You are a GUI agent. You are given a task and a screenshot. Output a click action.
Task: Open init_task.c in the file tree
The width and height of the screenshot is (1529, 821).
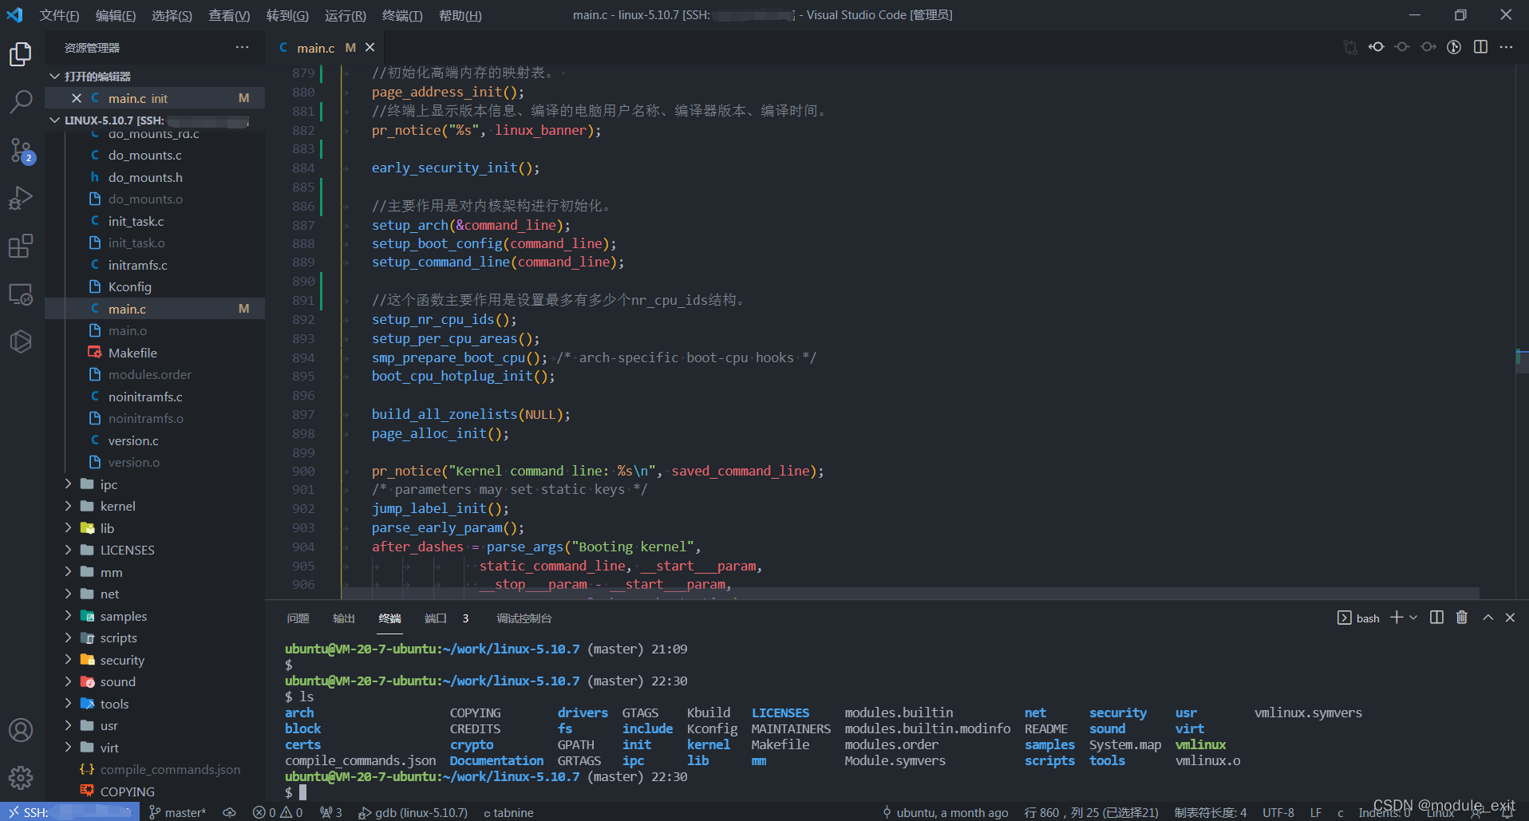coord(155,221)
